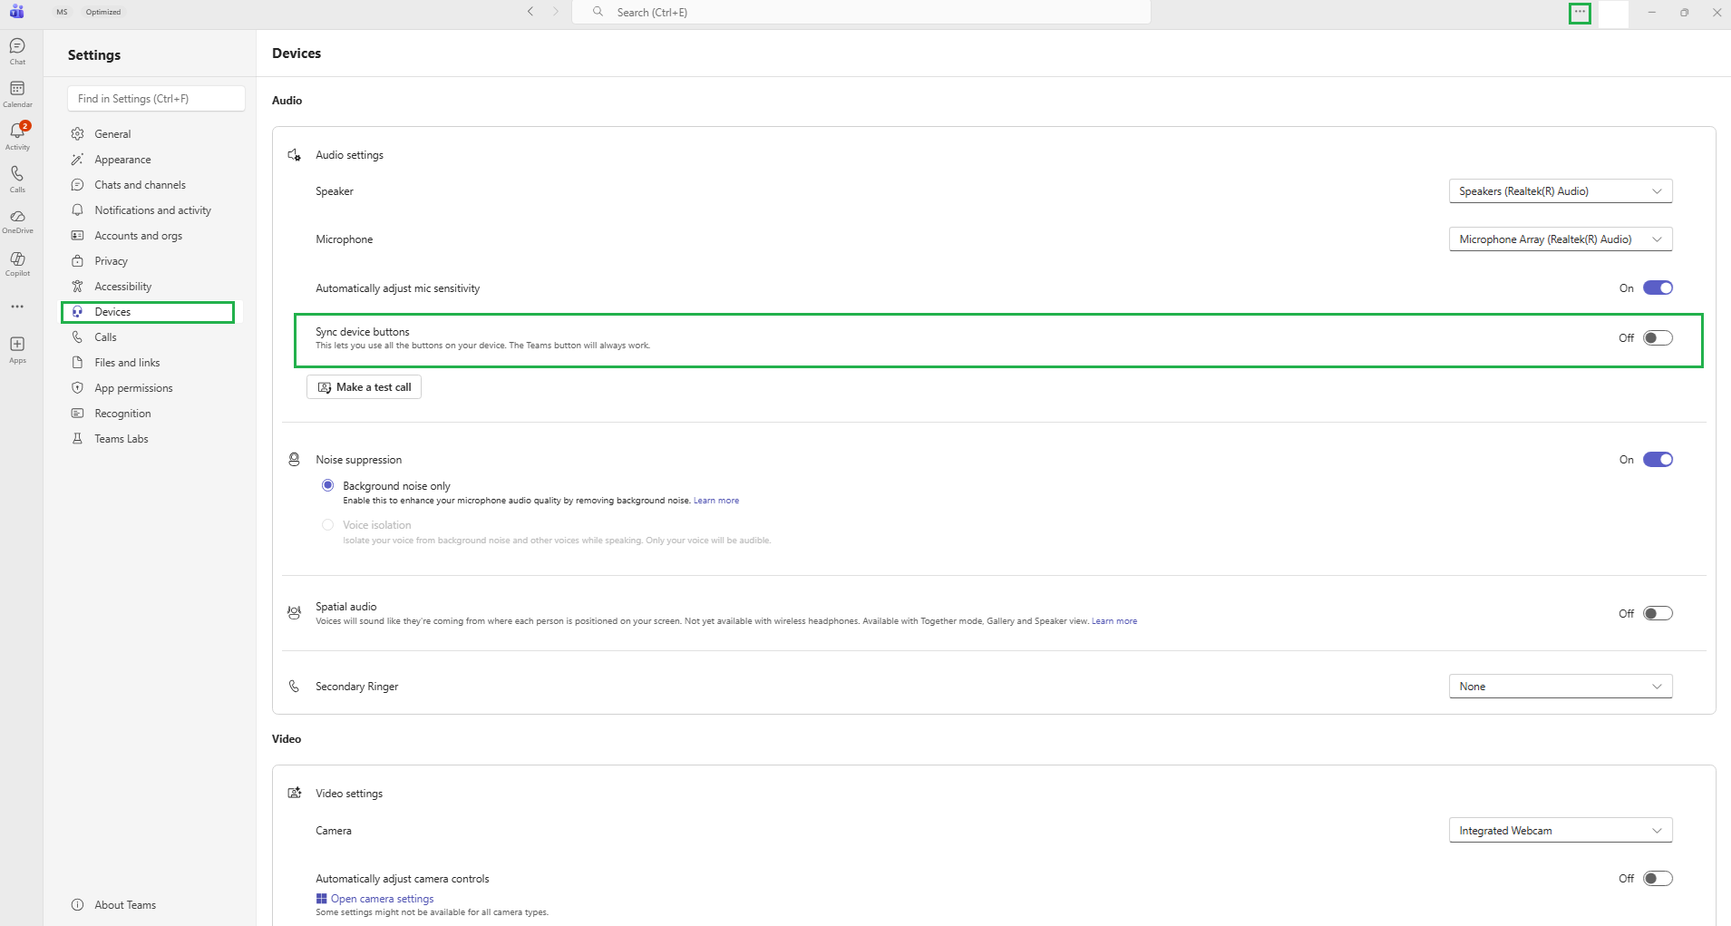Open Settings and more ellipsis in title bar
Image resolution: width=1731 pixels, height=926 pixels.
[1580, 13]
